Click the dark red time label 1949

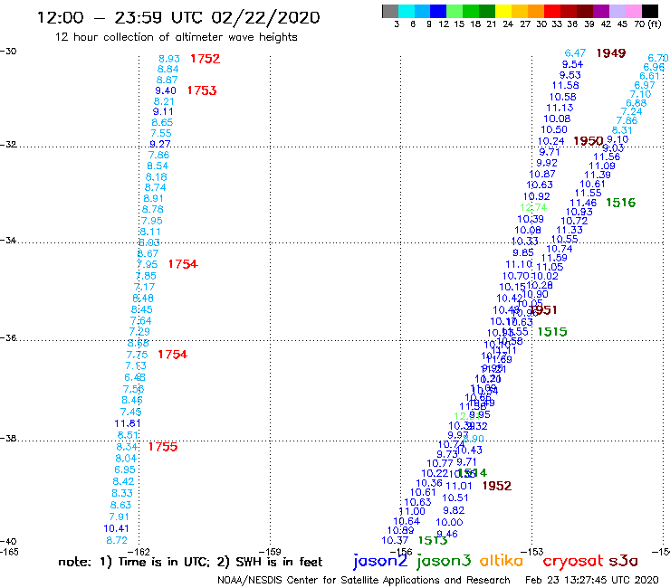tap(611, 53)
